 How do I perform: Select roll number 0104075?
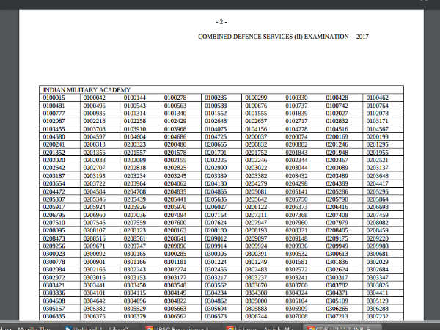(216, 129)
